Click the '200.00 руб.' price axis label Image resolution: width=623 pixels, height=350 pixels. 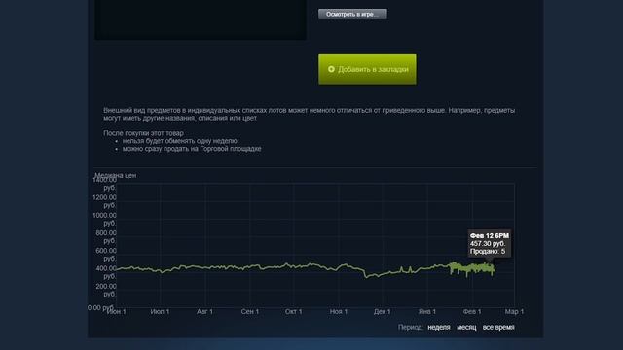tap(106, 290)
